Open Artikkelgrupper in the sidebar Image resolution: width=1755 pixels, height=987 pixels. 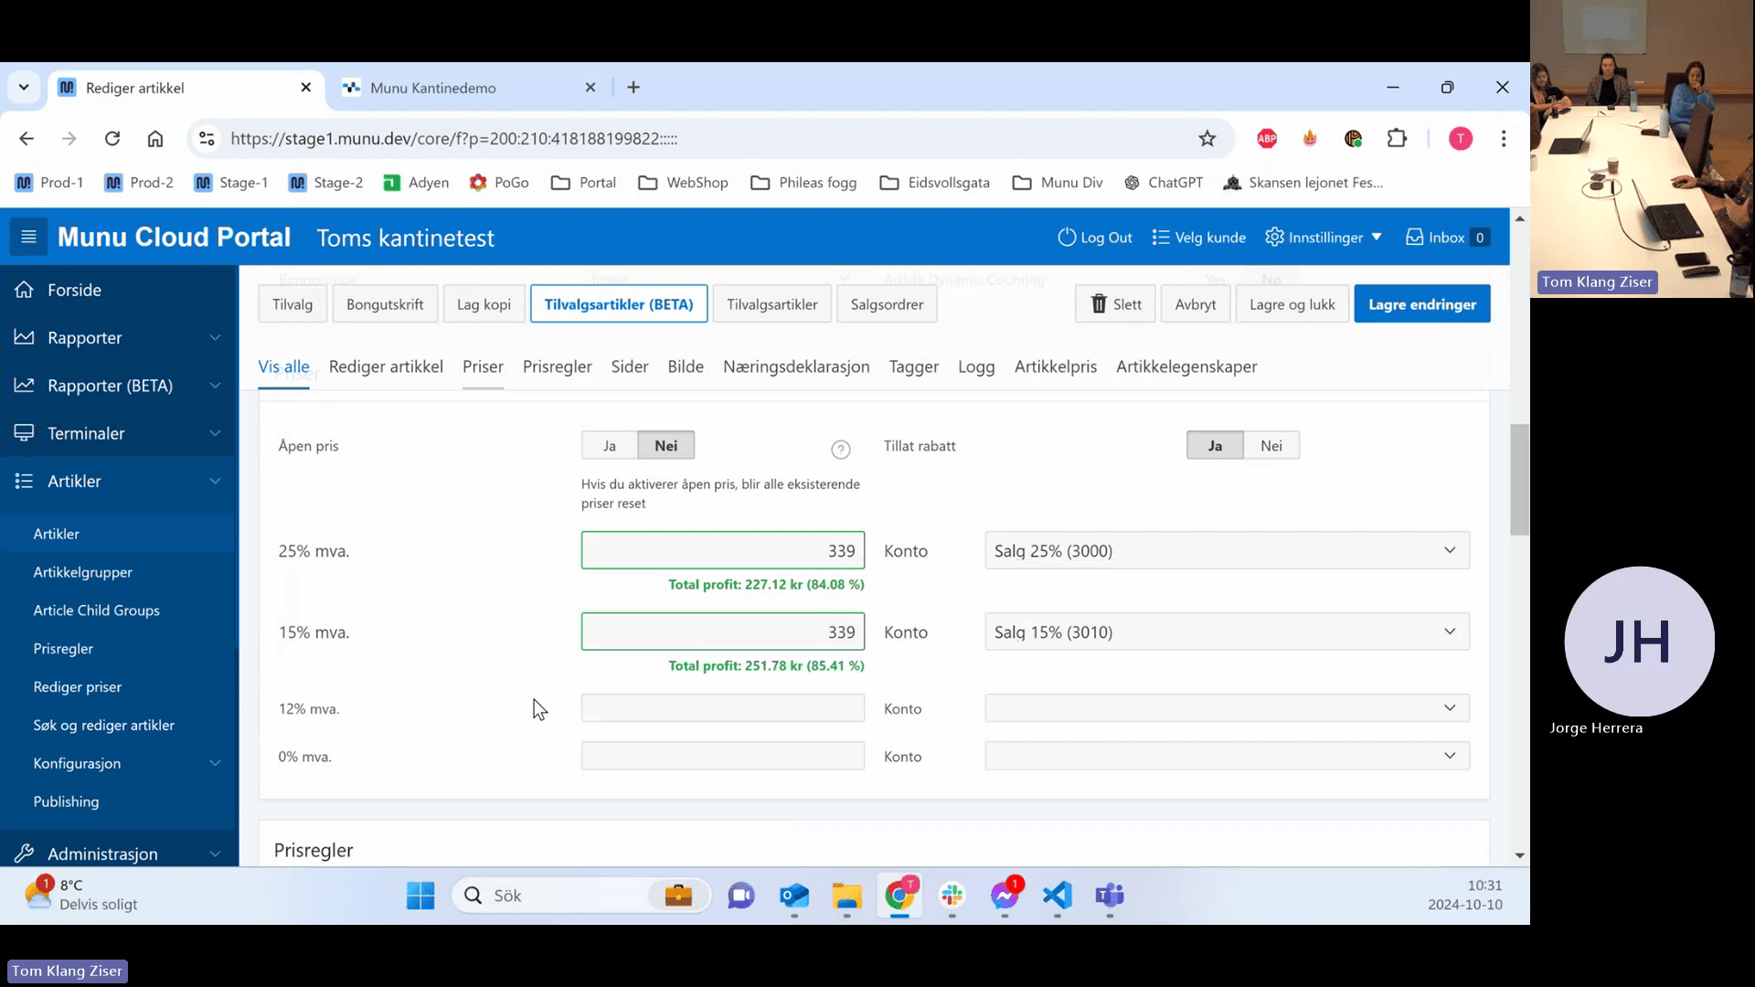(83, 572)
